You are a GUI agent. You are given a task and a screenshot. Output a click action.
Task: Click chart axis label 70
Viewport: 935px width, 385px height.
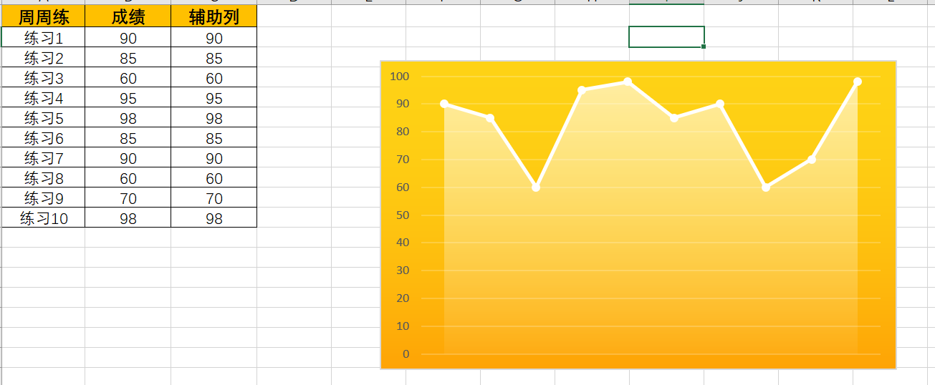[403, 160]
